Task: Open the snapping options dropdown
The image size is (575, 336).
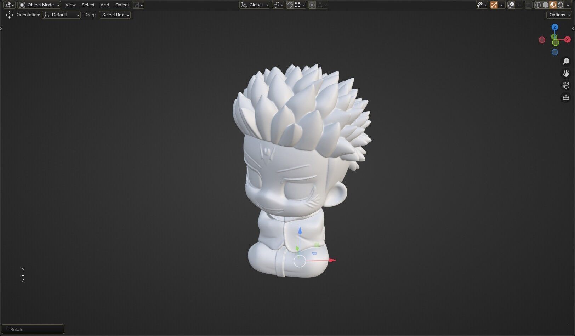Action: pyautogui.click(x=300, y=5)
